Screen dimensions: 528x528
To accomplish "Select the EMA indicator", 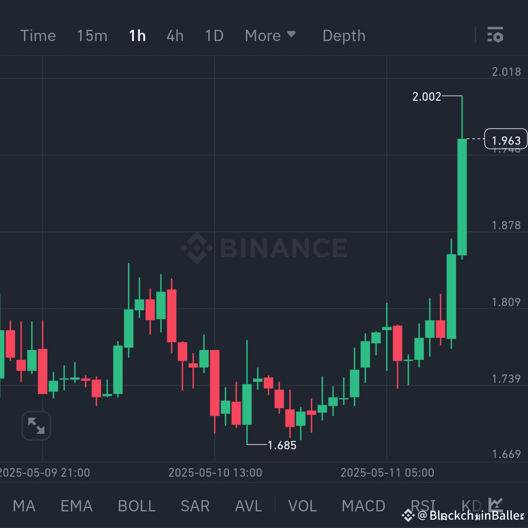I will (76, 506).
